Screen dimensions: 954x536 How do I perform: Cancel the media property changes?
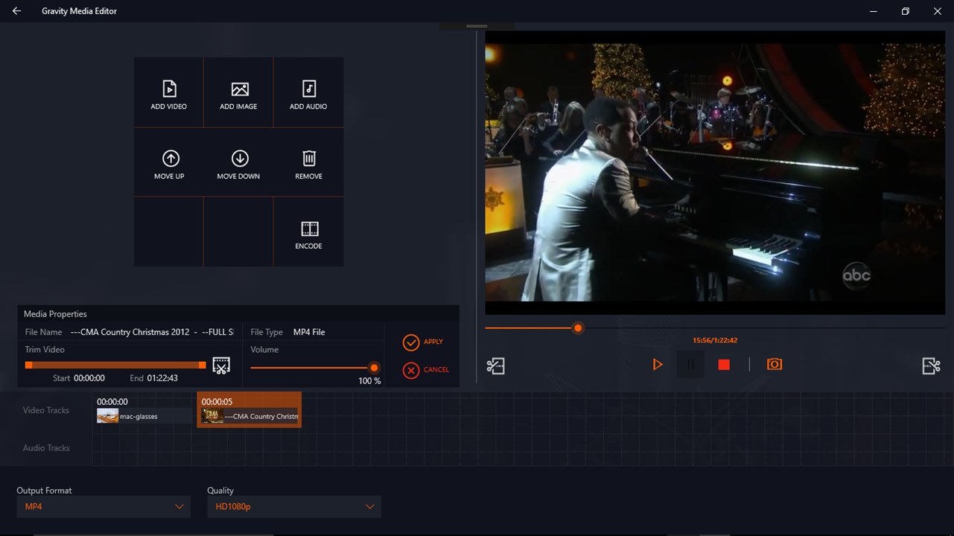(426, 370)
